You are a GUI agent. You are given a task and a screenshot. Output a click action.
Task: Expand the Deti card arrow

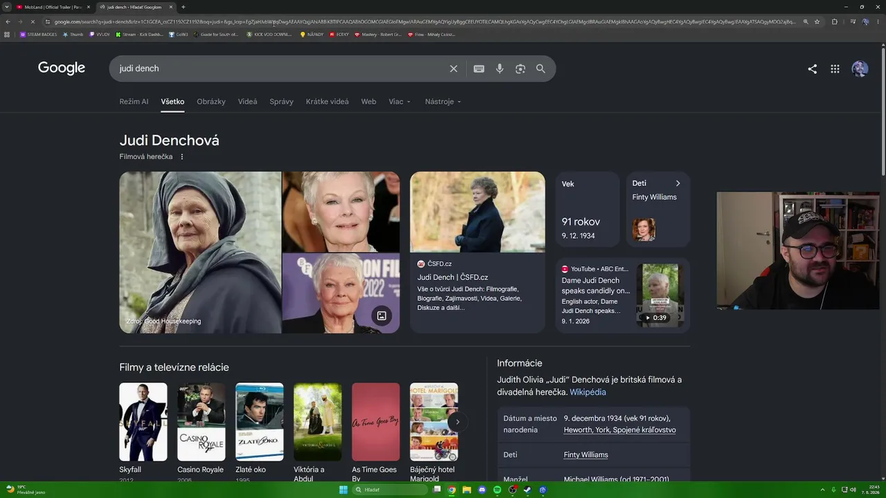pos(678,183)
